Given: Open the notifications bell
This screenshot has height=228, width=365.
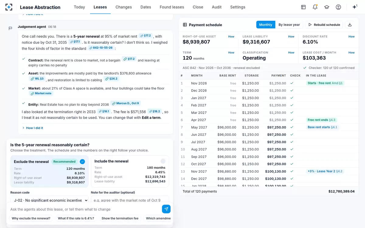Looking at the screenshot, I should click(x=315, y=7).
